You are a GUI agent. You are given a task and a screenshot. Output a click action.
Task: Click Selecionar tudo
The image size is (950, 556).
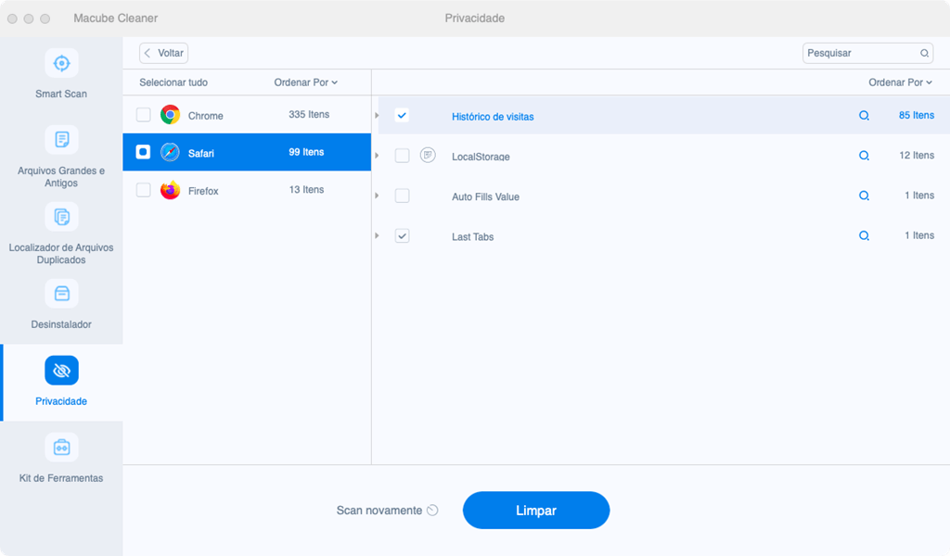173,82
